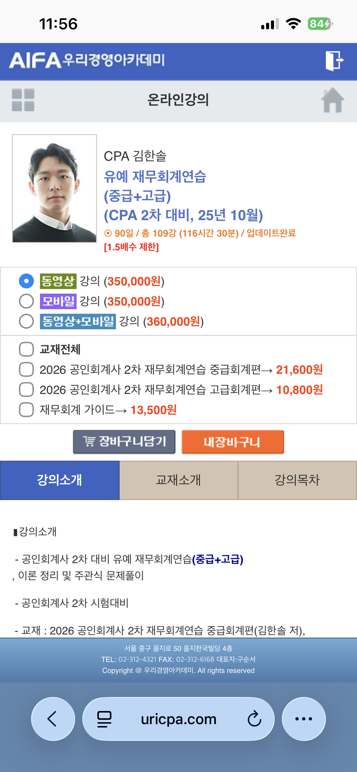Reload the page with refresh icon
Screen dimensions: 357x772
254,719
